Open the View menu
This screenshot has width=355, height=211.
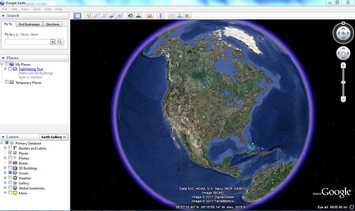click(x=25, y=9)
